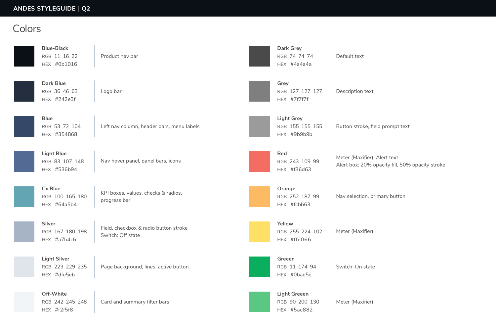This screenshot has width=496, height=331.
Task: Click hex value #536b94
Action: click(x=66, y=169)
